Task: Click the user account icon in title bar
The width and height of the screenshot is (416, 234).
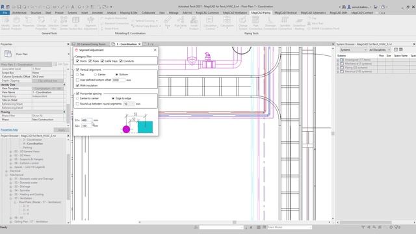Action: 349,7
